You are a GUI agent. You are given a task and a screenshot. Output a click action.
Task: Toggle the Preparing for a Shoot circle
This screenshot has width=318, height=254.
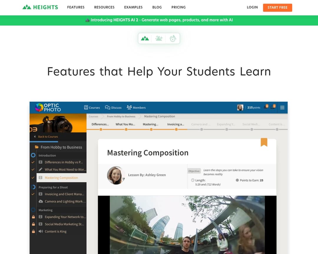pos(33,187)
